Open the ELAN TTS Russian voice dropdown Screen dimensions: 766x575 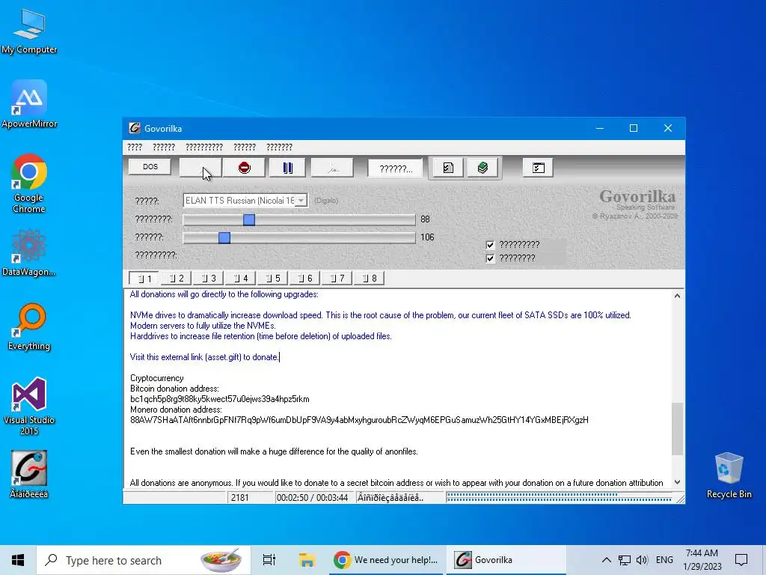(x=301, y=201)
